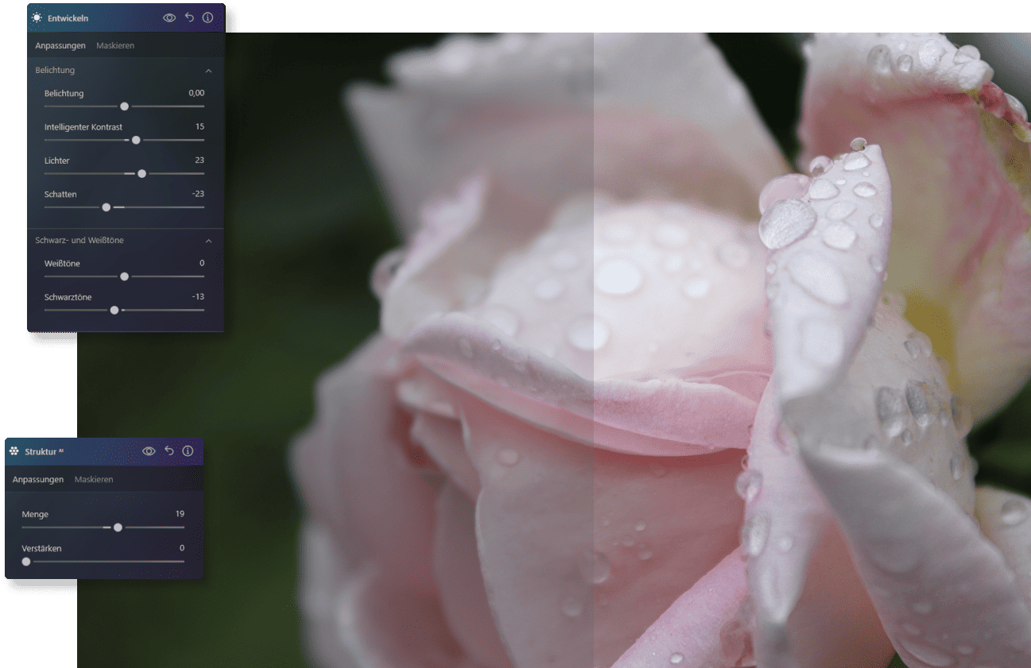Click the Lichter value showing 23
Screen dimensions: 1031x668
click(200, 160)
